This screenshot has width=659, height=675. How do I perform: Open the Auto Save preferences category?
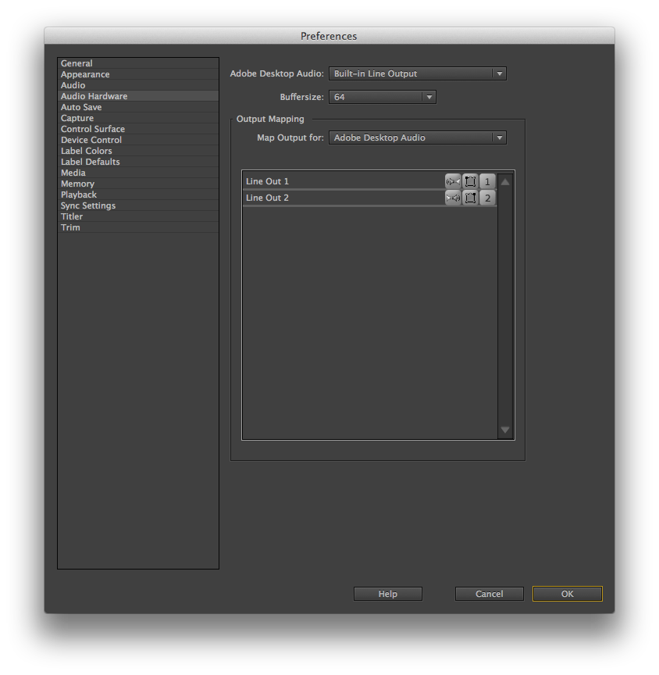pos(138,107)
